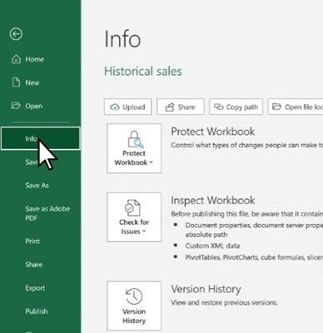Click the Home house icon
Viewport: 323px width, 333px height.
tap(16, 59)
